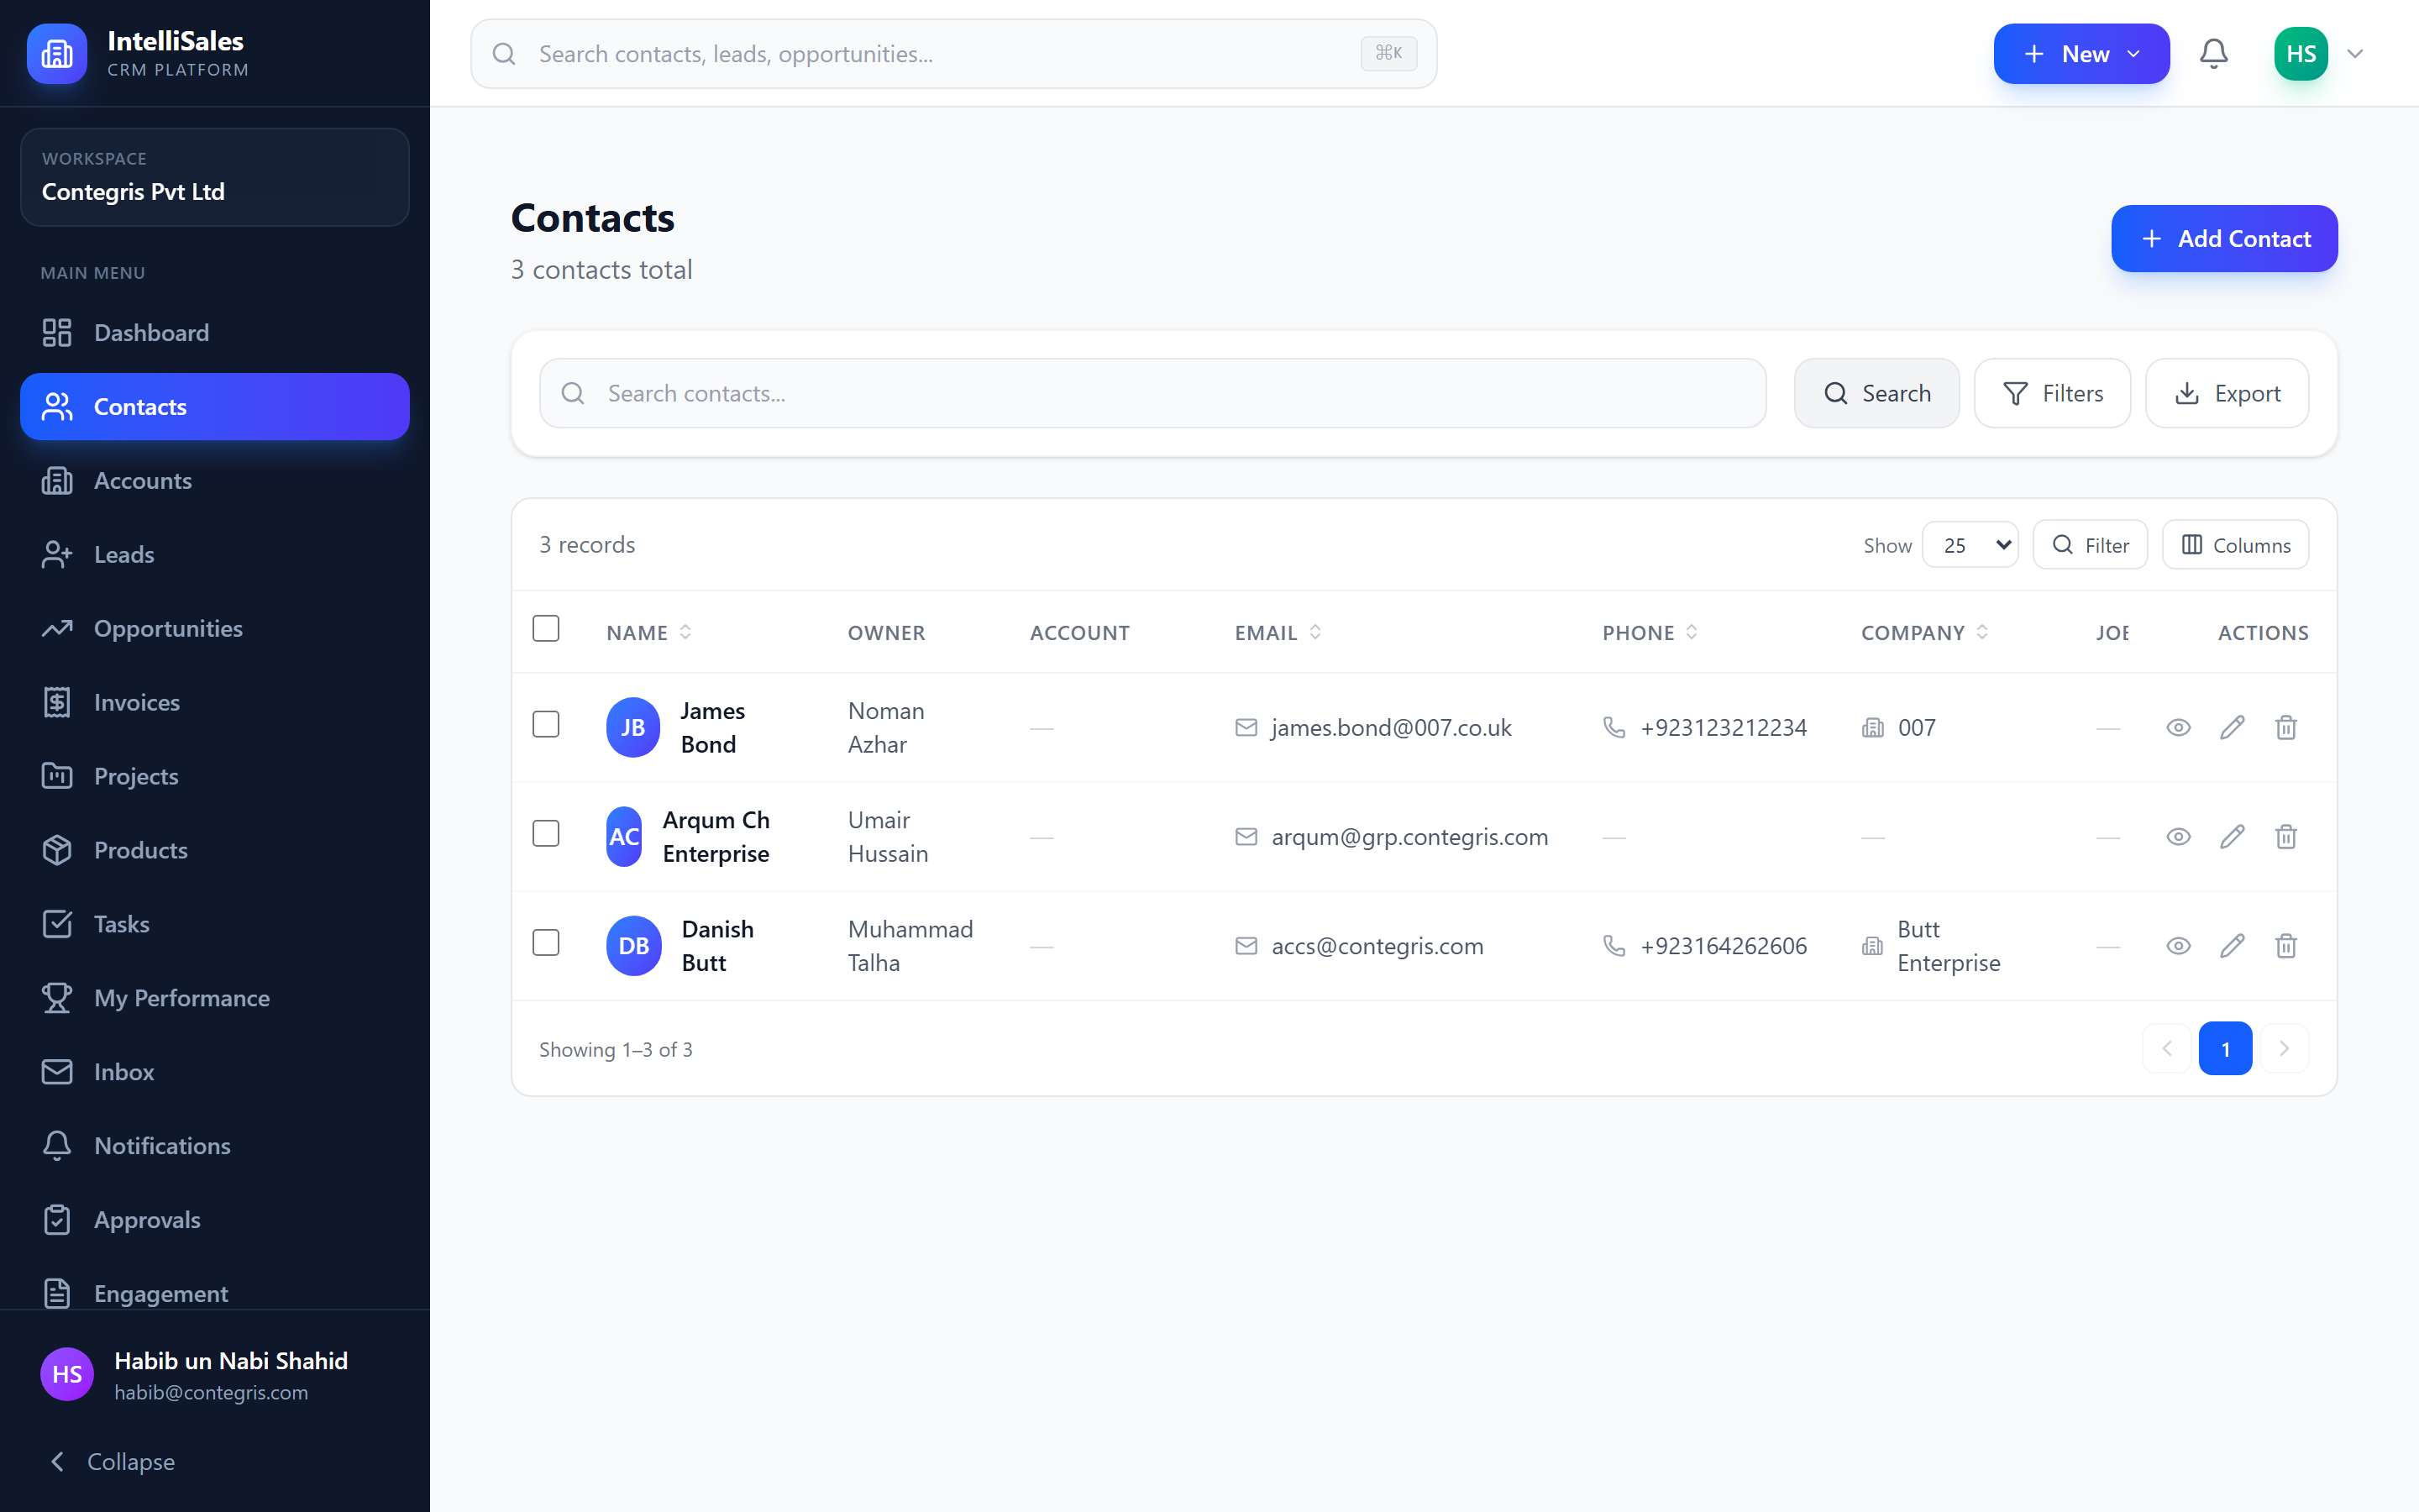Click the Add Contact button
The image size is (2419, 1512).
[2224, 239]
